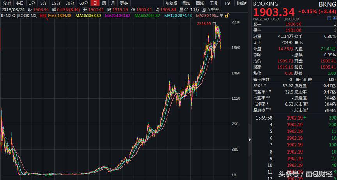Select the 15分 period tab
The width and height of the screenshot is (337, 180).
[56, 3]
